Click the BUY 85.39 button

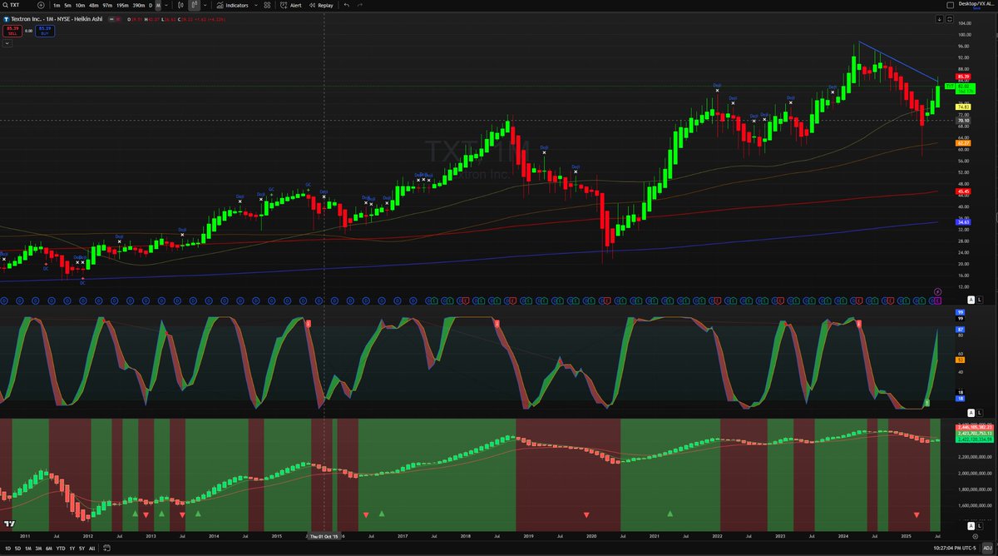pyautogui.click(x=43, y=30)
